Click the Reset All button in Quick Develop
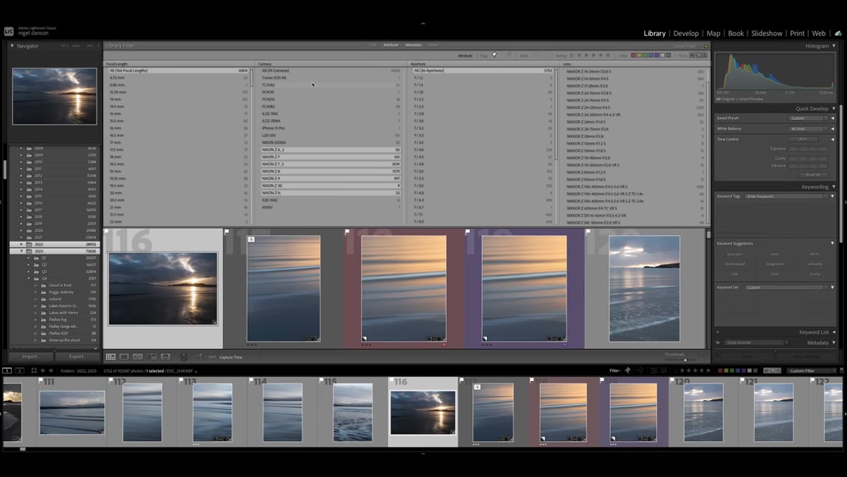The image size is (847, 477). (x=812, y=175)
